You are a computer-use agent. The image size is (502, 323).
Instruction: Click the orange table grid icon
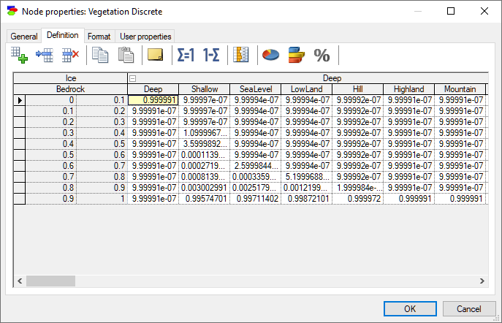(x=240, y=55)
